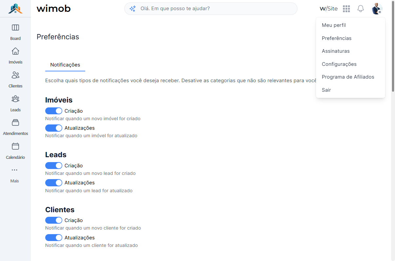Open the Calendário sidebar icon
395x261 pixels.
tap(15, 146)
